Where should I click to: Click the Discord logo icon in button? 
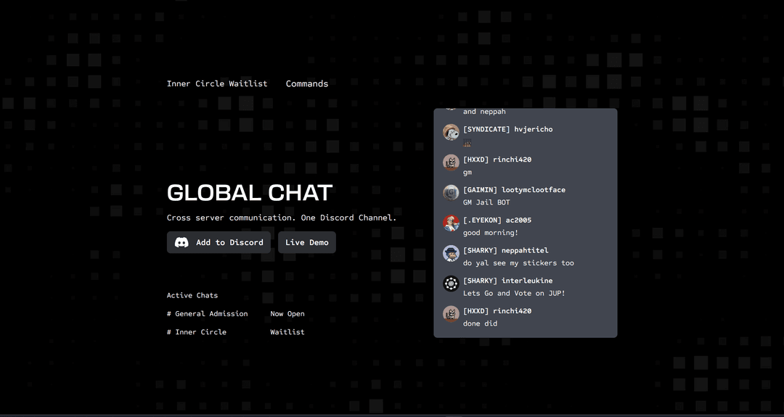click(x=181, y=242)
